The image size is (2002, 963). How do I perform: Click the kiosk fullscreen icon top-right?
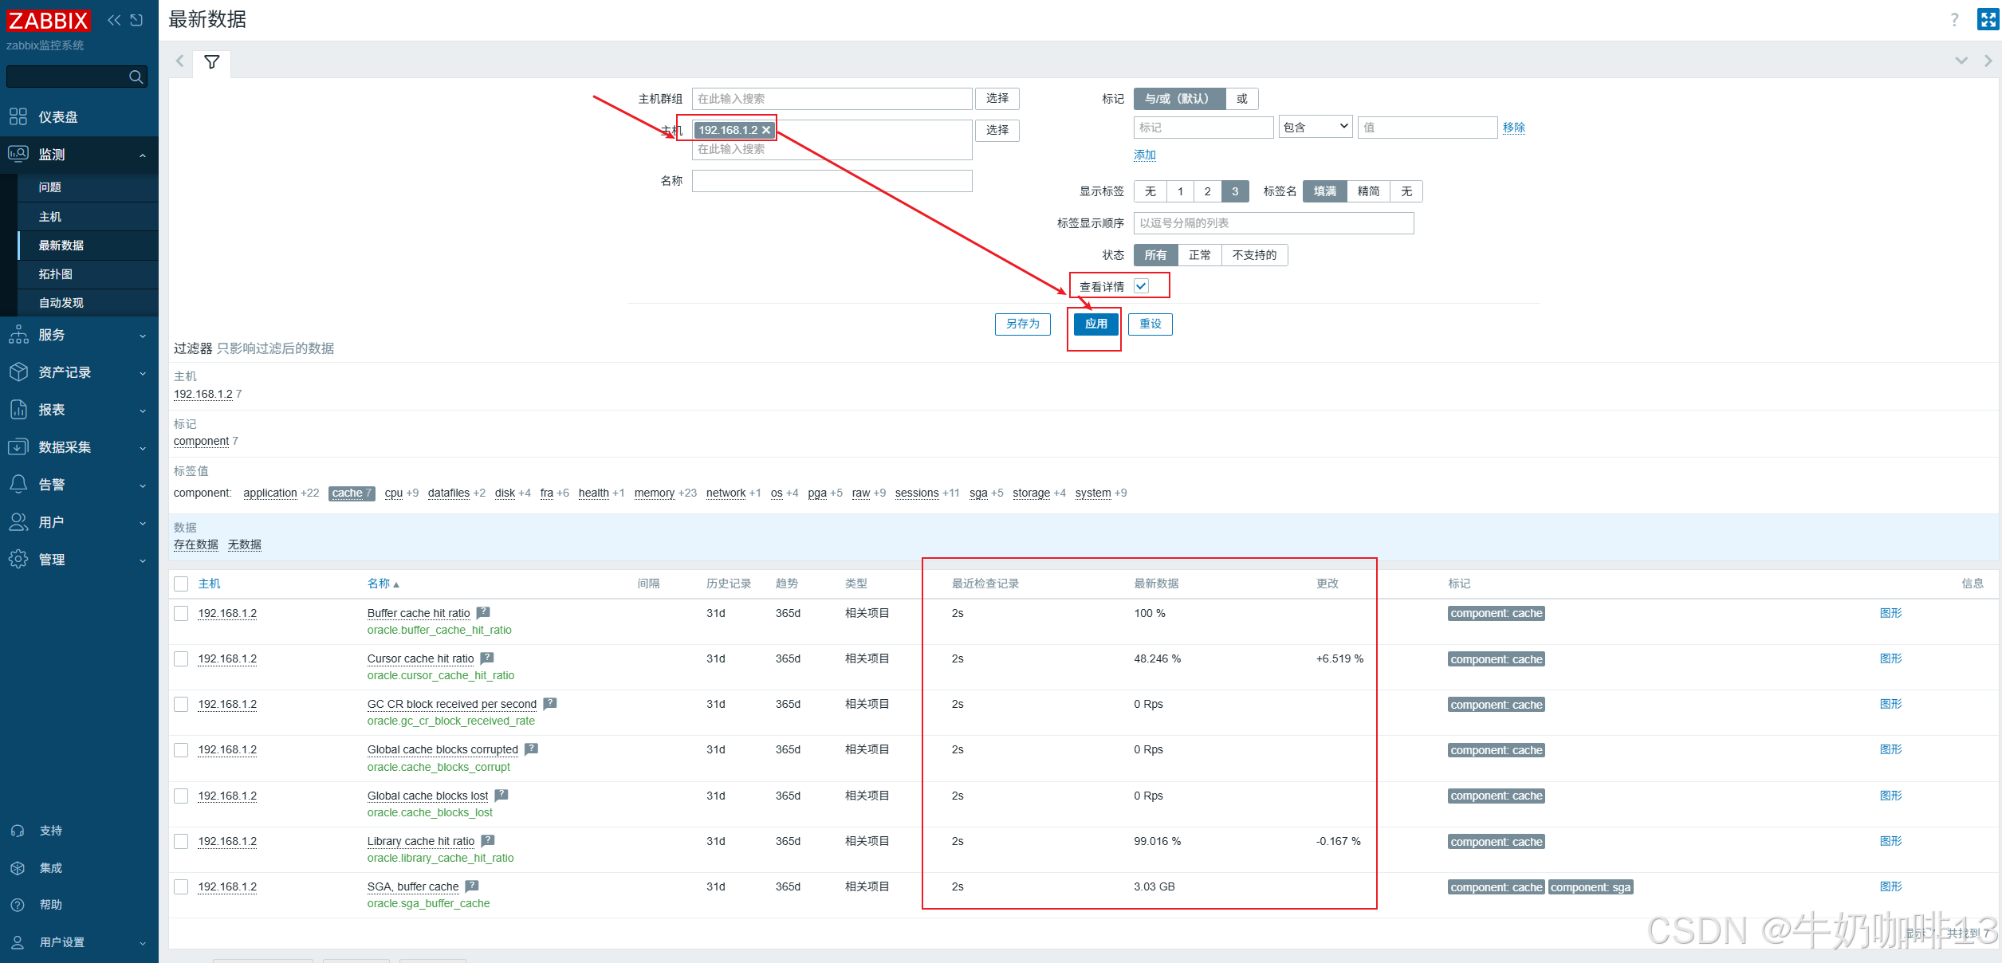coord(1988,19)
